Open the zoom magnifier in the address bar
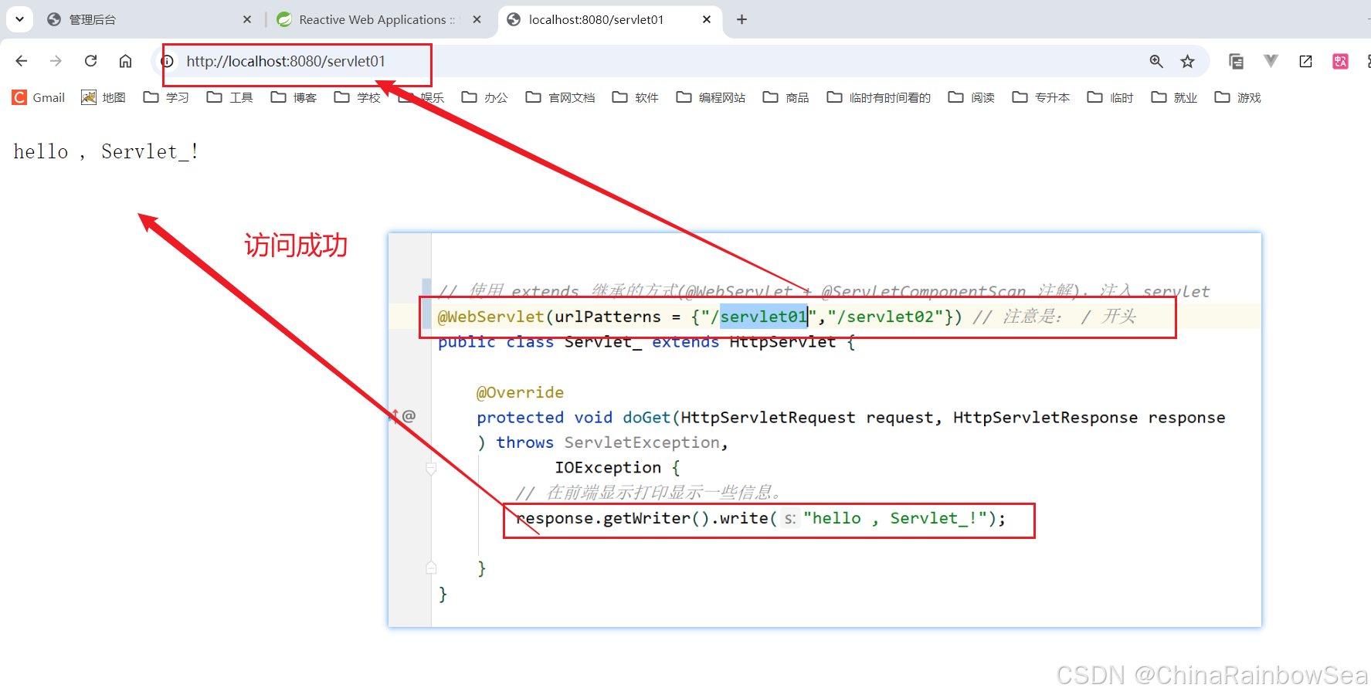Screen dimensions: 1371x698 1156,60
